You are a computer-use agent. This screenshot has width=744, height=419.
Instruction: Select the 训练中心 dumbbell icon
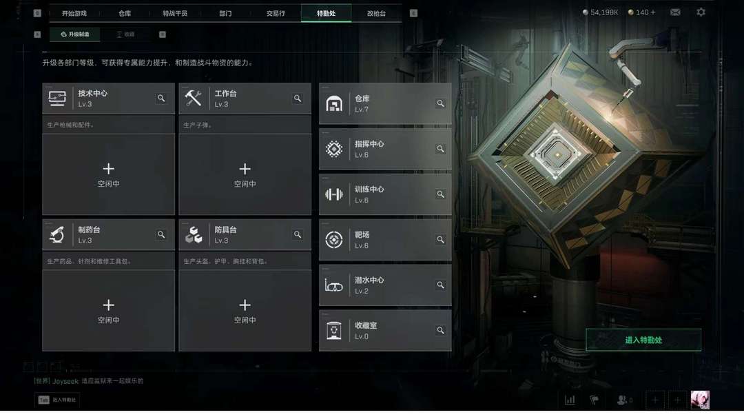tap(334, 194)
